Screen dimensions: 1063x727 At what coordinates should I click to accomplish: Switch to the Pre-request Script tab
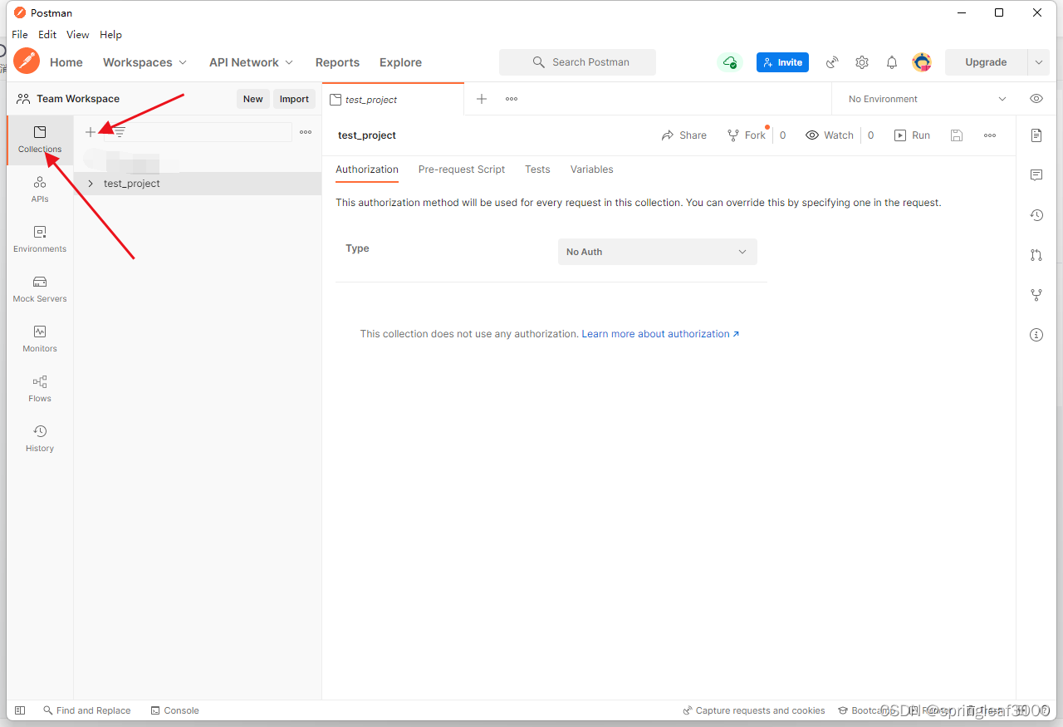462,169
